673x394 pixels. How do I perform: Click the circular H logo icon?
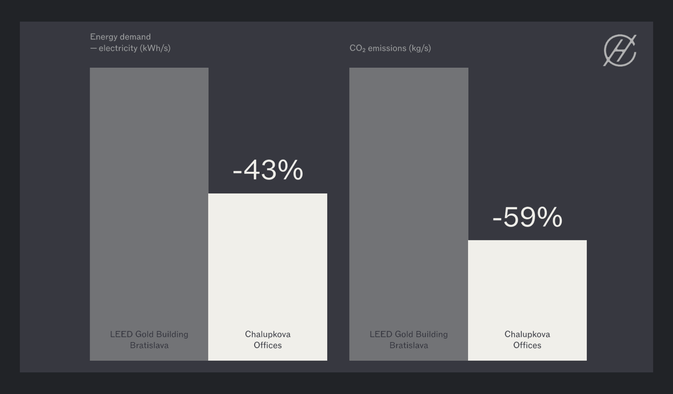click(x=619, y=50)
